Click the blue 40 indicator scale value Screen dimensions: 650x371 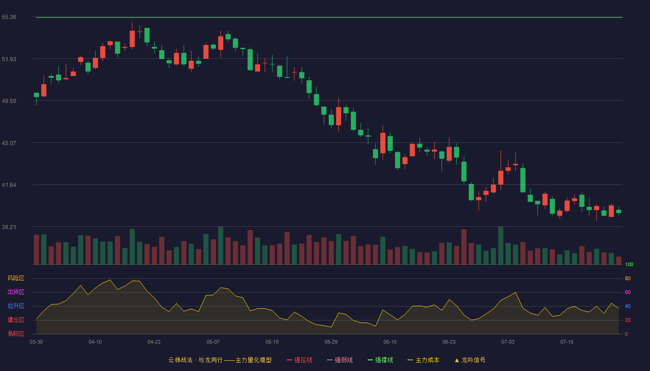click(x=628, y=306)
